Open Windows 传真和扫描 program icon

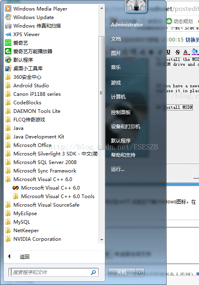[x=8, y=26]
